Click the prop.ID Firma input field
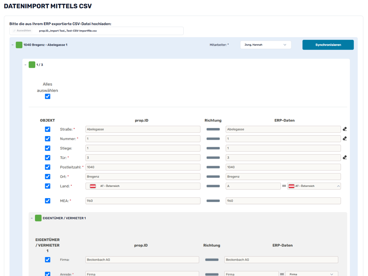This screenshot has width=368, height=276. 142,260
